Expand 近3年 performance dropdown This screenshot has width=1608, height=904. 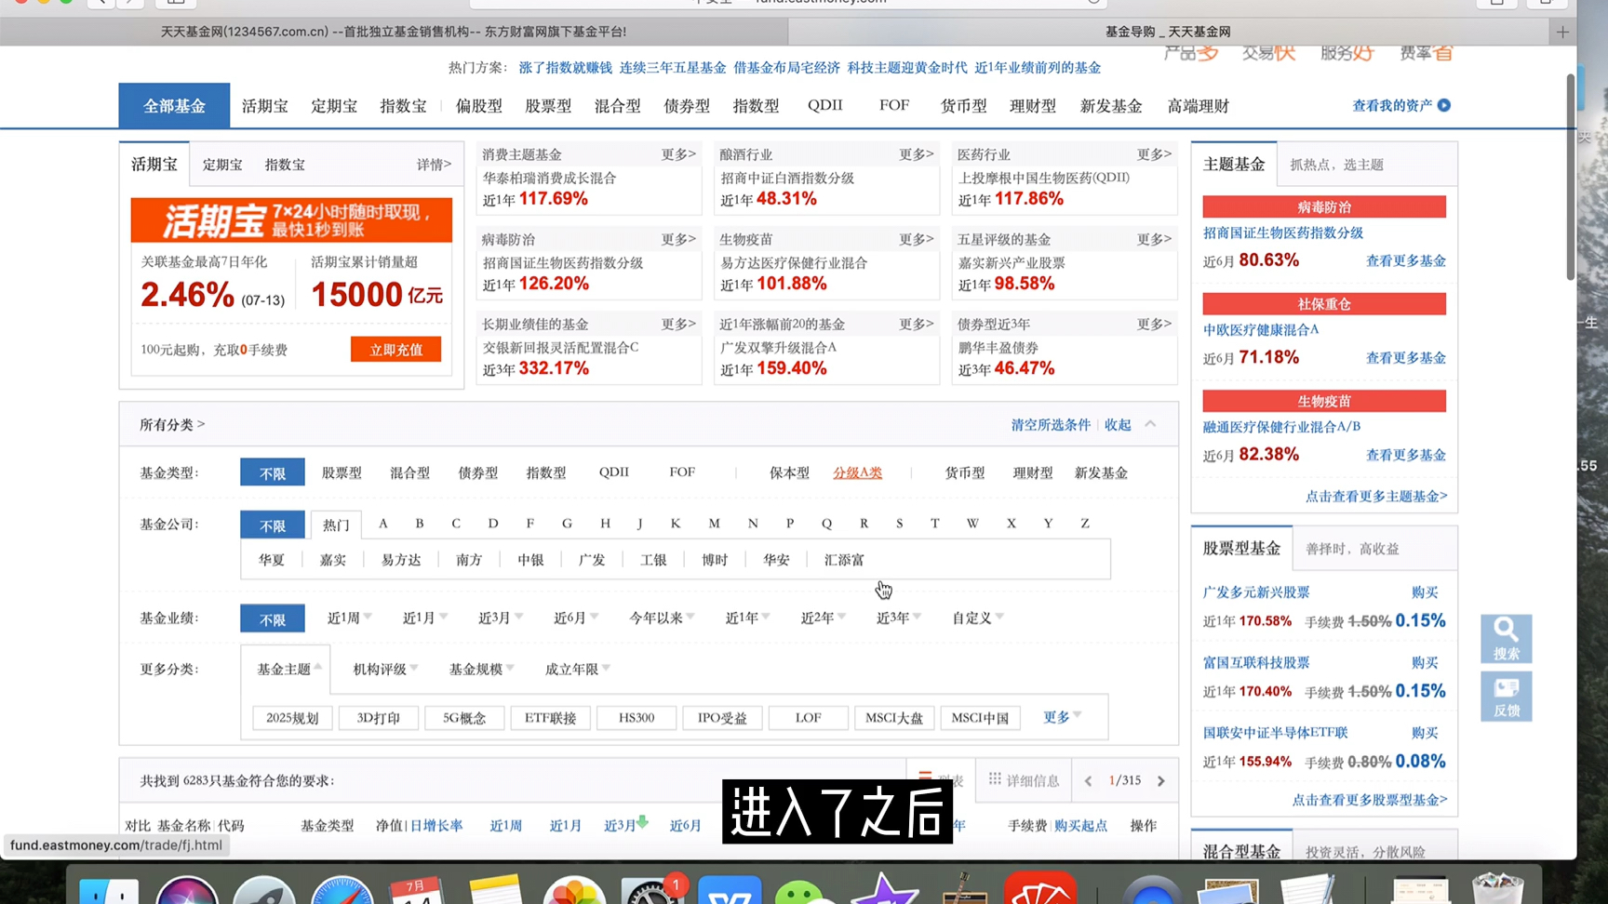898,618
